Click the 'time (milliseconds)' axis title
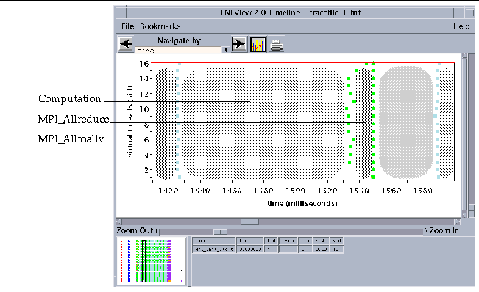This screenshot has height=292, width=479. (302, 203)
